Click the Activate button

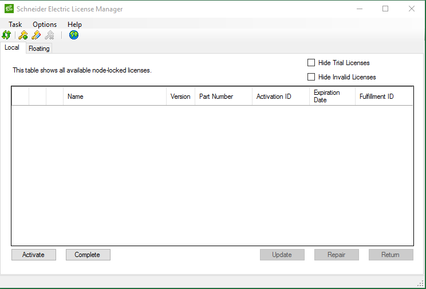(x=34, y=255)
